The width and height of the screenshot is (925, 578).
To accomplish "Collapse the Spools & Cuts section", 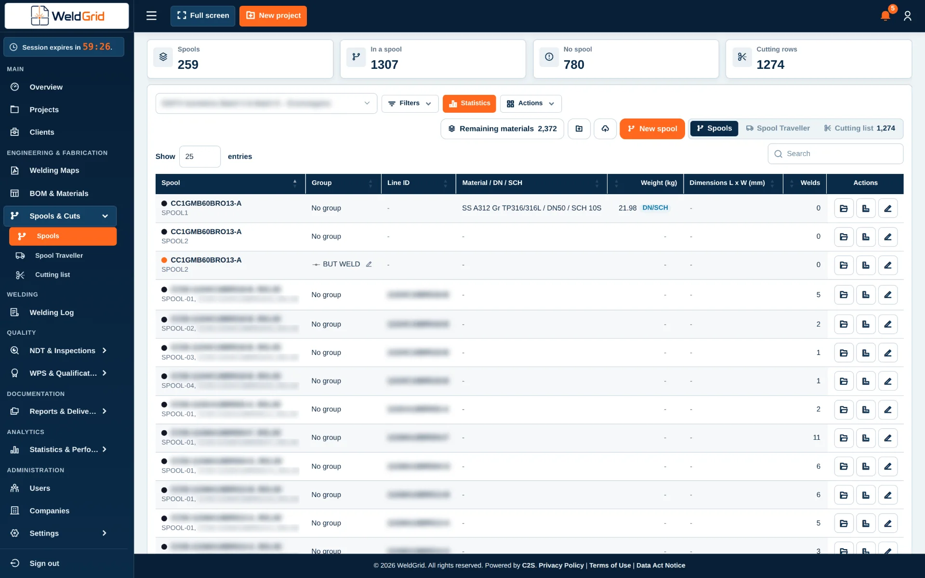I will pos(60,216).
